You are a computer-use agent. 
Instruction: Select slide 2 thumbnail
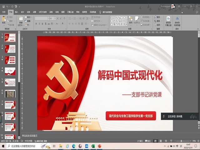coord(10,49)
